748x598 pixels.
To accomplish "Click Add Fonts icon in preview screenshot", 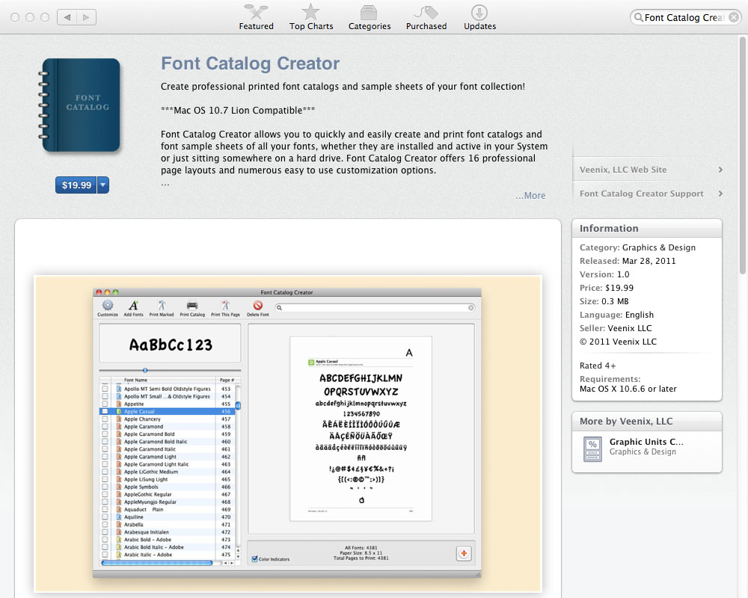I will (134, 307).
